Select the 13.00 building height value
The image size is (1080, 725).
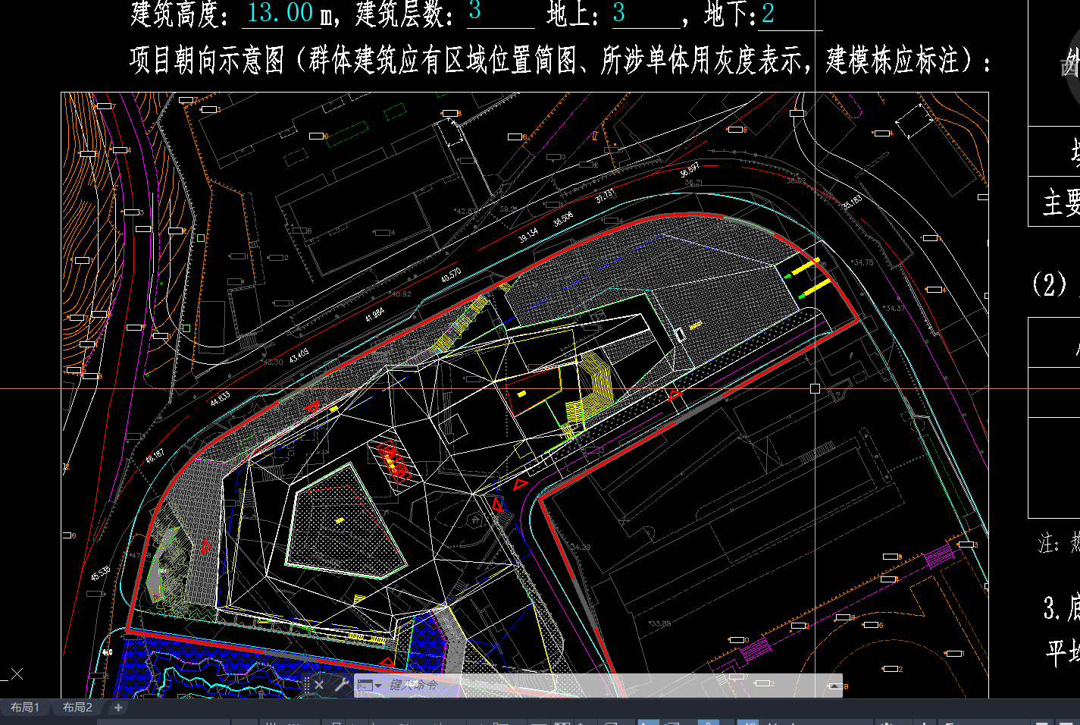tap(280, 13)
